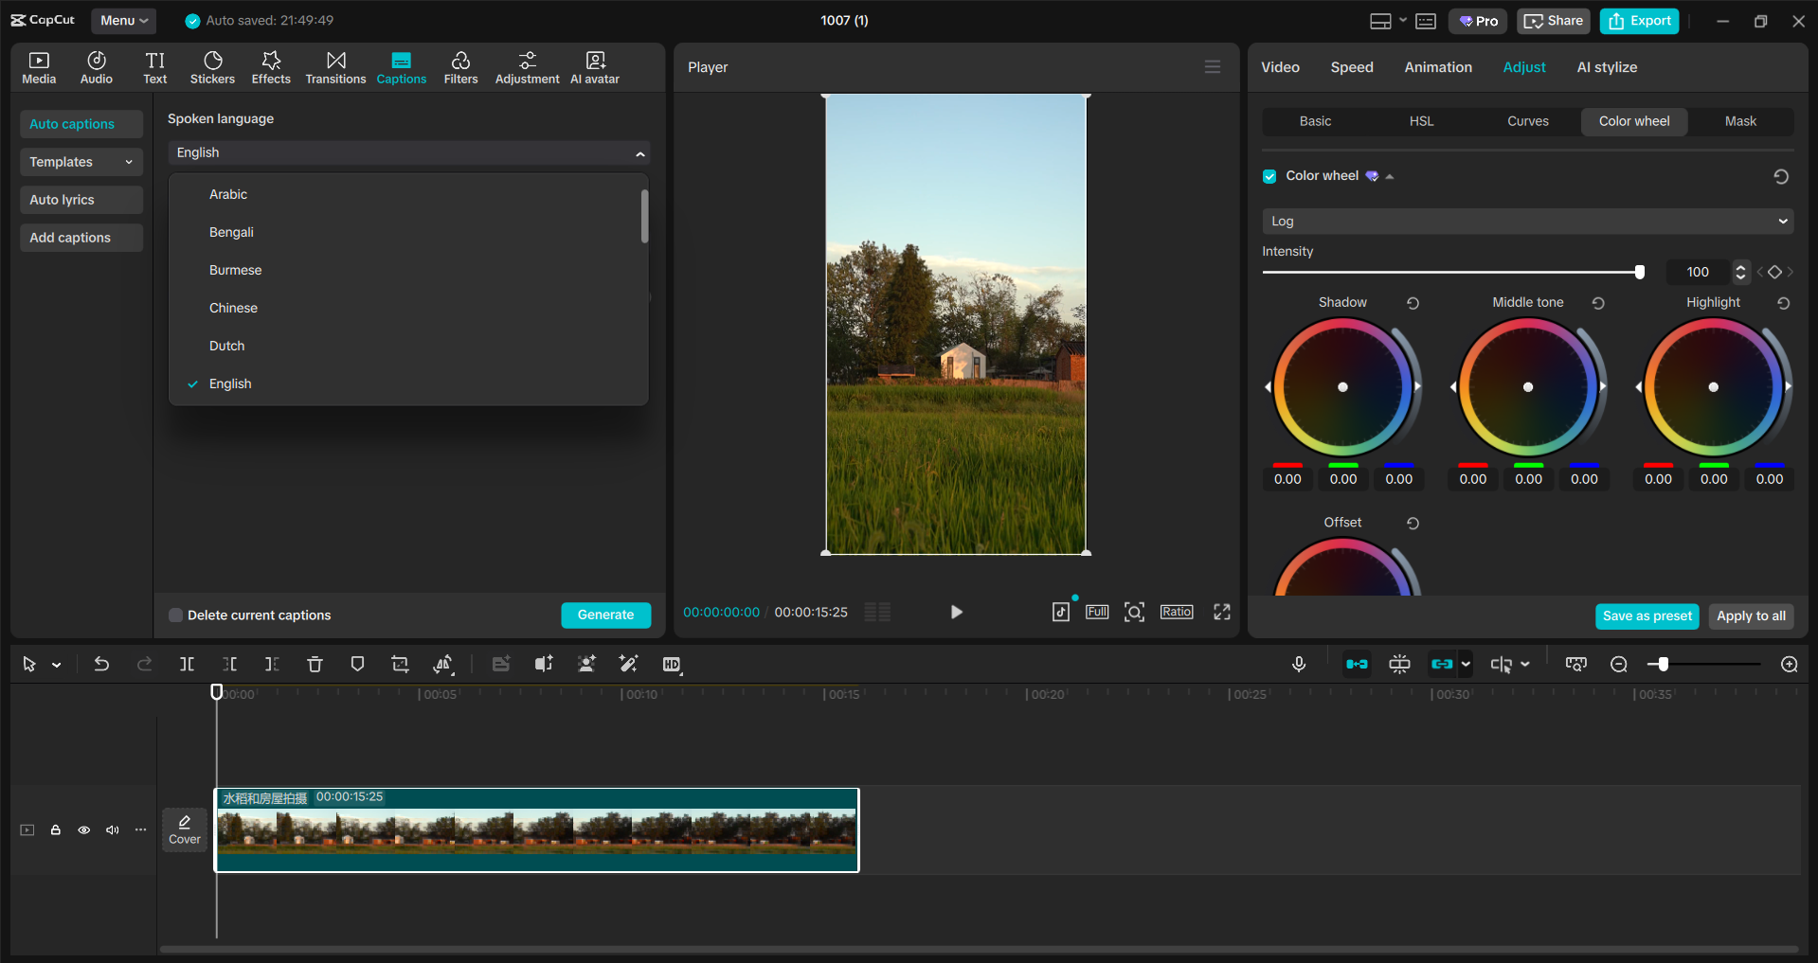Click the Generate captions button
The width and height of the screenshot is (1818, 963).
(x=605, y=615)
